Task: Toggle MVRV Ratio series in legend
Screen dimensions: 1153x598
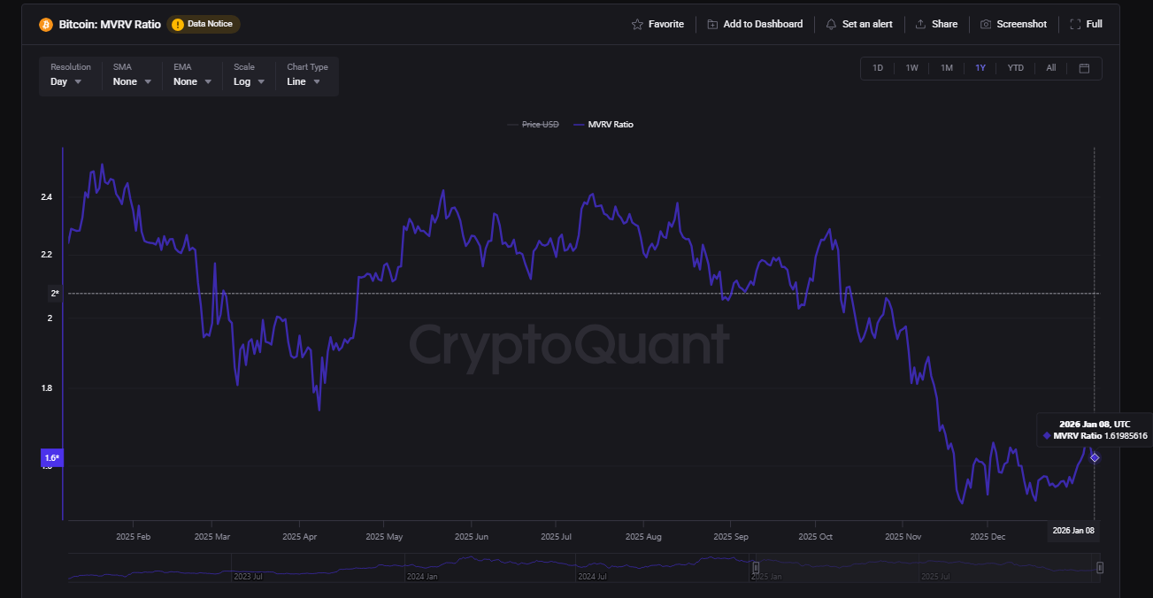Action: [604, 125]
